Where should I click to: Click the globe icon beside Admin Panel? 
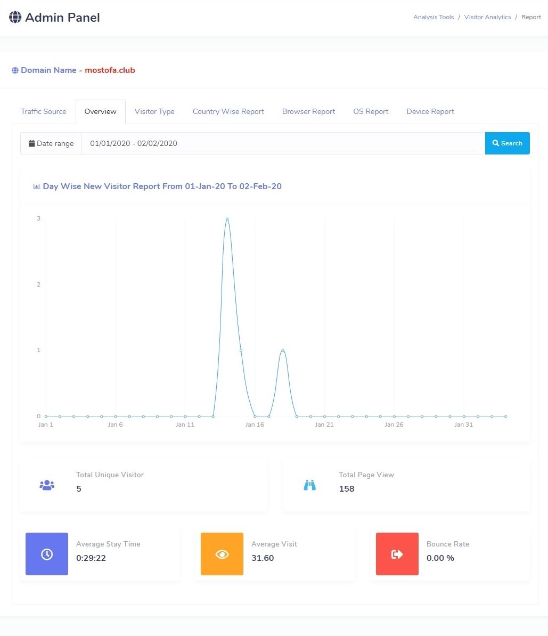[x=15, y=18]
